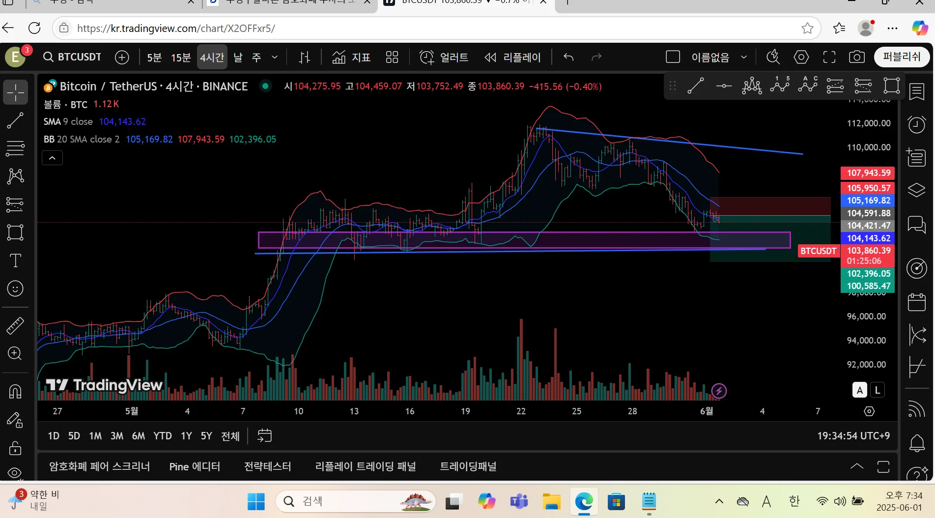Maximize the bottom panel
Image resolution: width=935 pixels, height=518 pixels.
[883, 466]
